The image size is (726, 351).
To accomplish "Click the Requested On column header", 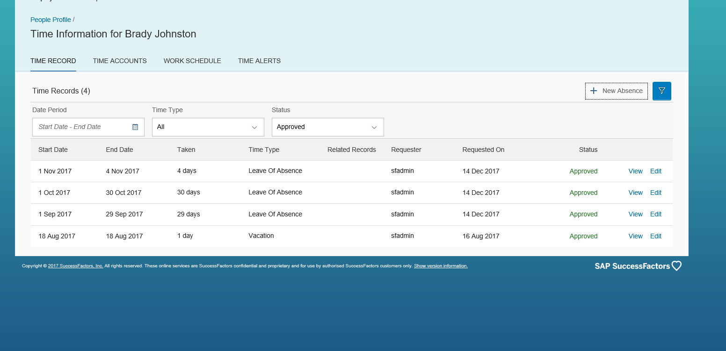I will click(483, 150).
